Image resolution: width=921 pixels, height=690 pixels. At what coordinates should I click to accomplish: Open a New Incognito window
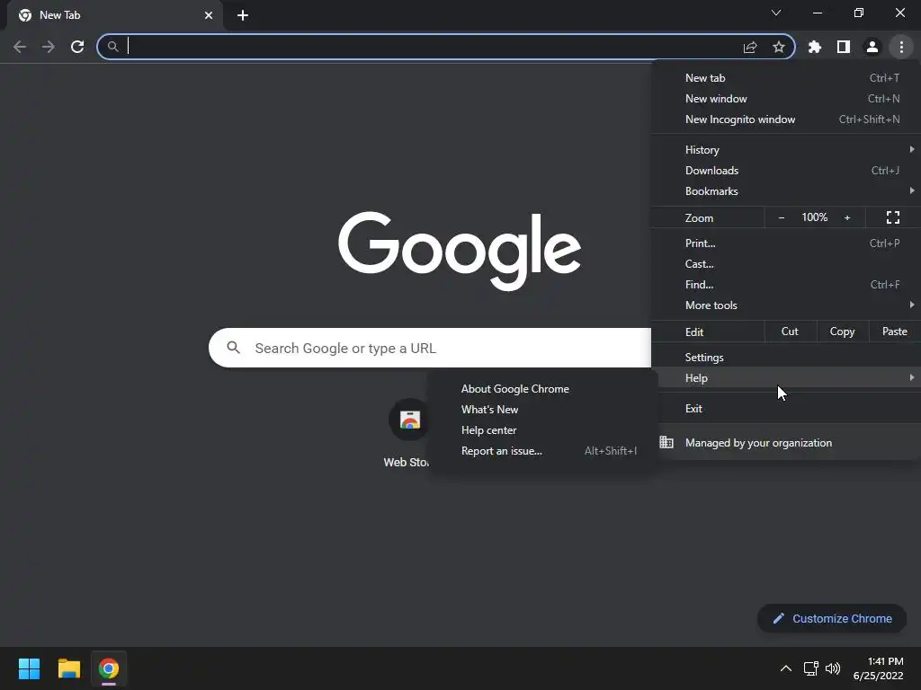click(786, 119)
